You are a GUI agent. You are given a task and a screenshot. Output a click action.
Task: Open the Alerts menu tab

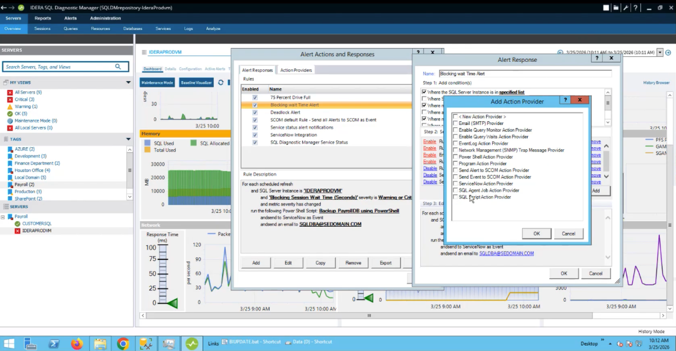(x=70, y=18)
